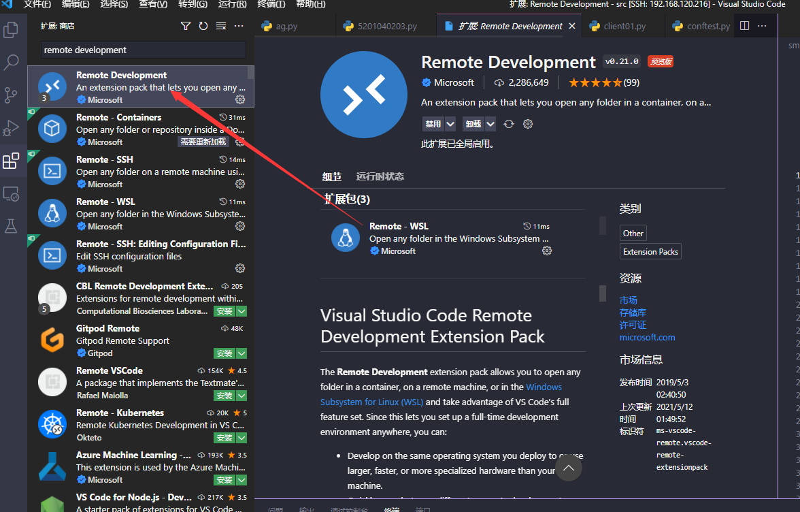Open install dropdown for Remote VSCode

coord(242,396)
